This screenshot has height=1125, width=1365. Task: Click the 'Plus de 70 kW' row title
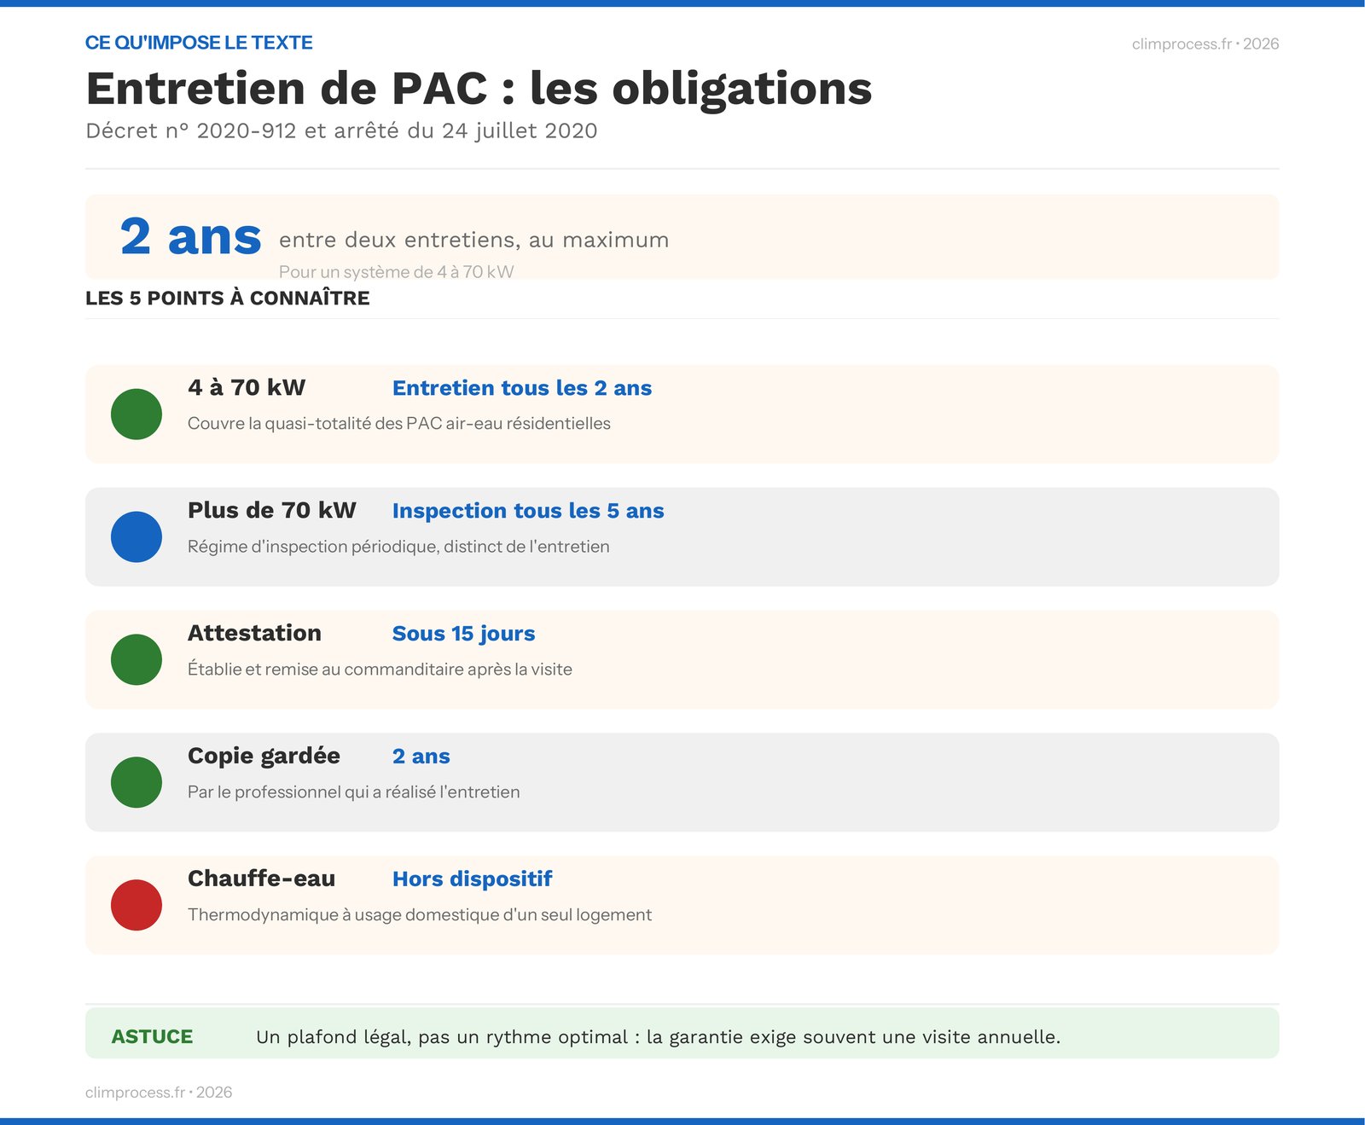[272, 510]
